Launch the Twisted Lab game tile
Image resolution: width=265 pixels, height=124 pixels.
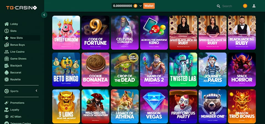[x=183, y=69]
